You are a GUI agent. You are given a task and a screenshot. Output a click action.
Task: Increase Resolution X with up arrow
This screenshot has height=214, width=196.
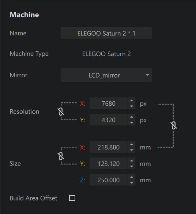(x=132, y=101)
